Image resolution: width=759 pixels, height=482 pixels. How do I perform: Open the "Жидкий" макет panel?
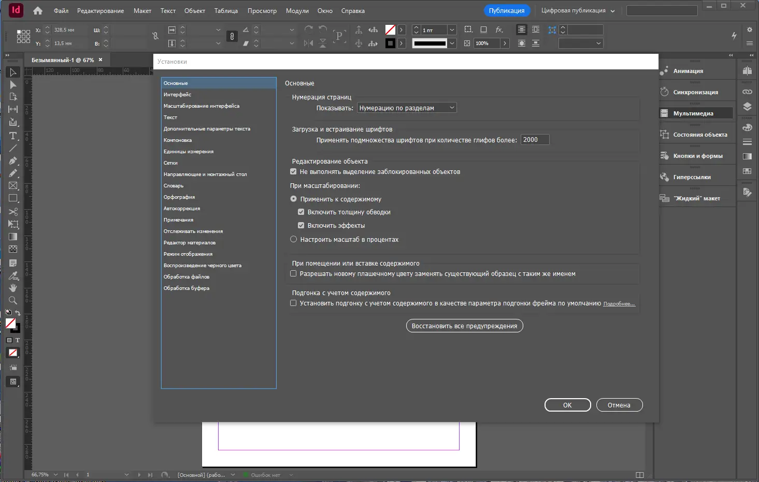697,198
